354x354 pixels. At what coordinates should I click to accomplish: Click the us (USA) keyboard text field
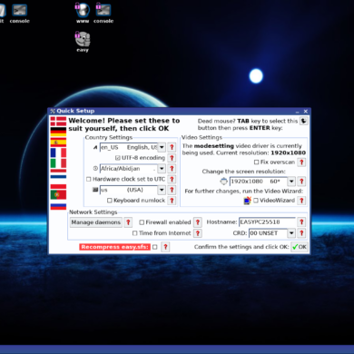click(129, 190)
